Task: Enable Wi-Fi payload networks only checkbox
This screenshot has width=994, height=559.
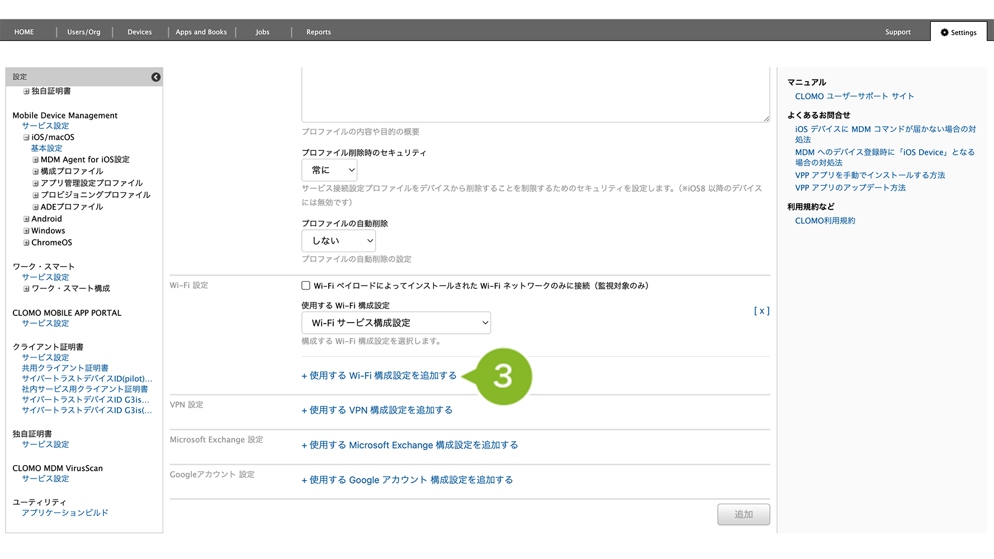Action: (x=306, y=286)
